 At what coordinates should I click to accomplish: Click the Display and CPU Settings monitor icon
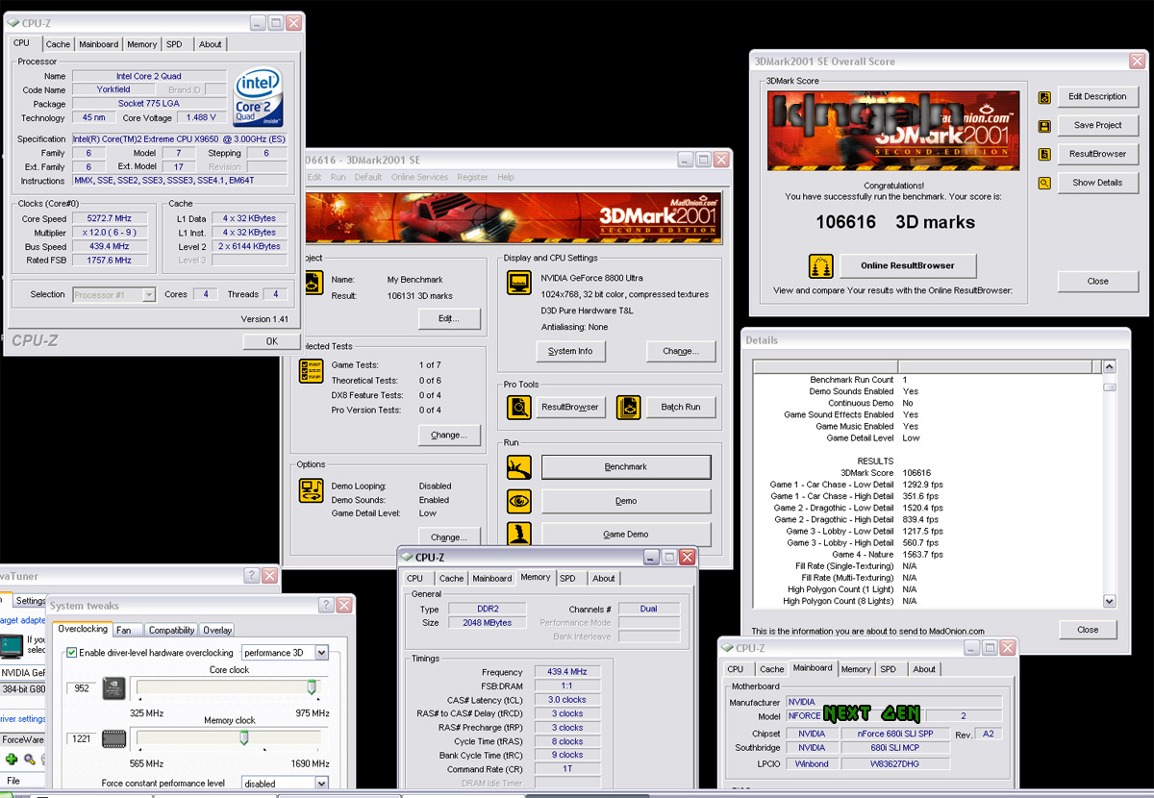519,283
